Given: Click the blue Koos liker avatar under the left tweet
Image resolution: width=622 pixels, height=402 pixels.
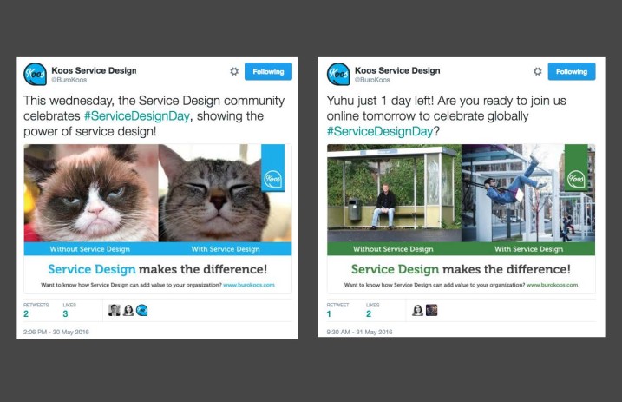Looking at the screenshot, I should [x=141, y=310].
